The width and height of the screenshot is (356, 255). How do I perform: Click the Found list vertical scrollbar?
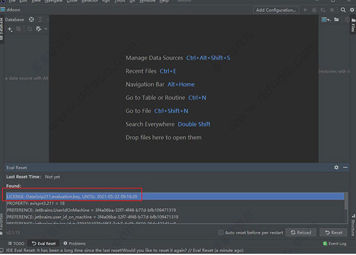click(x=346, y=201)
